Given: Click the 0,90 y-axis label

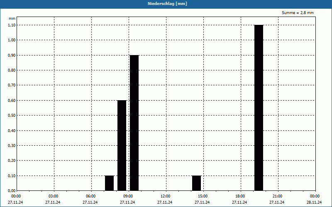Looking at the screenshot, I should (12, 55).
